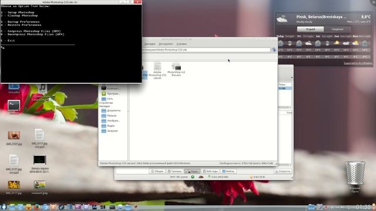The image size is (376, 211).
Task: Select the Сегодня tab in weather widget
Action: pos(337,29)
